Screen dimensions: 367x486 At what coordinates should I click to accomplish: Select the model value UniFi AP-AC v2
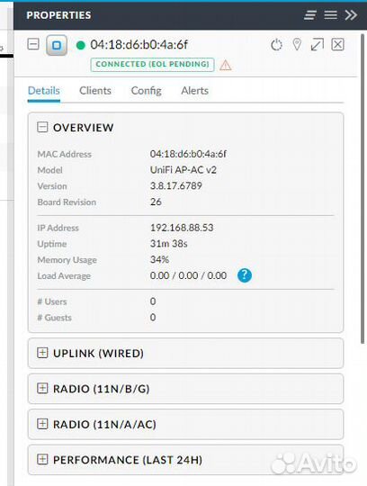click(183, 170)
